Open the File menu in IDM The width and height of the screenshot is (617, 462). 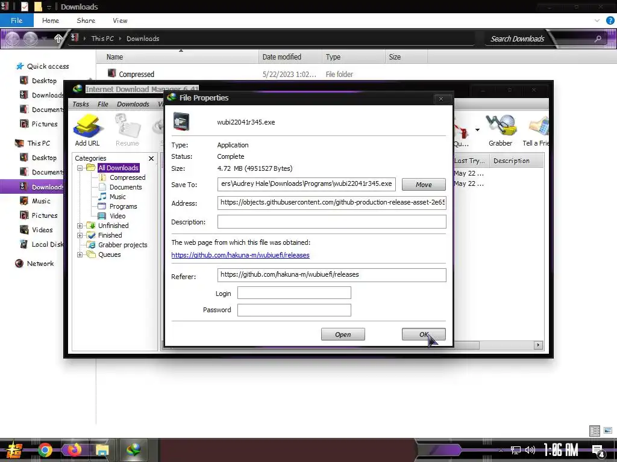102,104
